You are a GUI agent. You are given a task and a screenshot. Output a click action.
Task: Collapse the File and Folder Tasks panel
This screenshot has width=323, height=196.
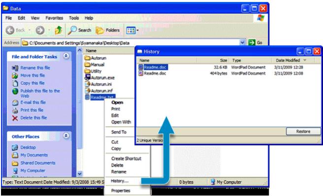[66, 56]
